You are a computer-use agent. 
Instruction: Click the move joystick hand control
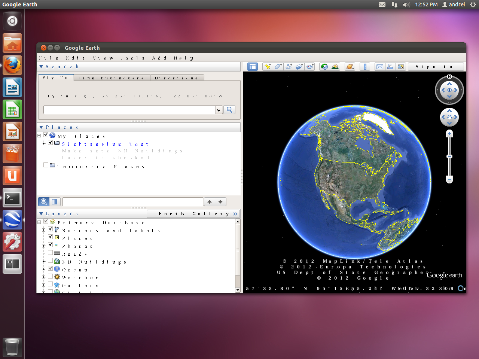pos(449,117)
